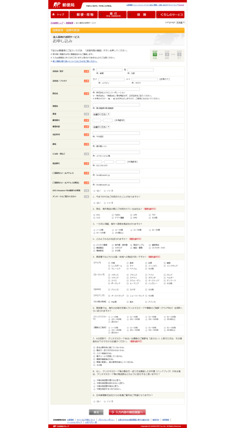This screenshot has width=235, height=428.
Task: Click the STEP 2 progress box
Action: pos(167,55)
